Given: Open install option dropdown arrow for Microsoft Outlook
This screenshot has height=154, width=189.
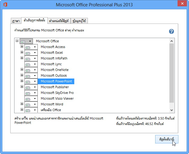Looking at the screenshot, I should 35,75.
